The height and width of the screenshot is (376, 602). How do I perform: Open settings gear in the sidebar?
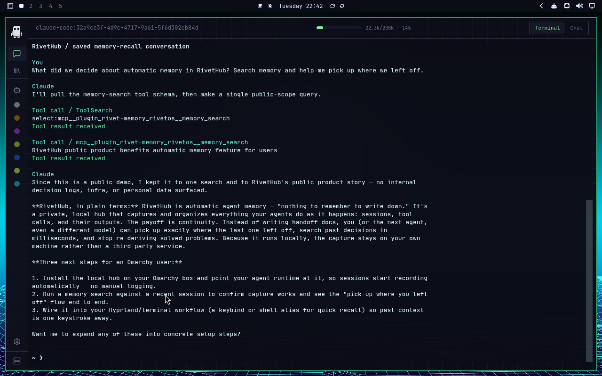[17, 342]
